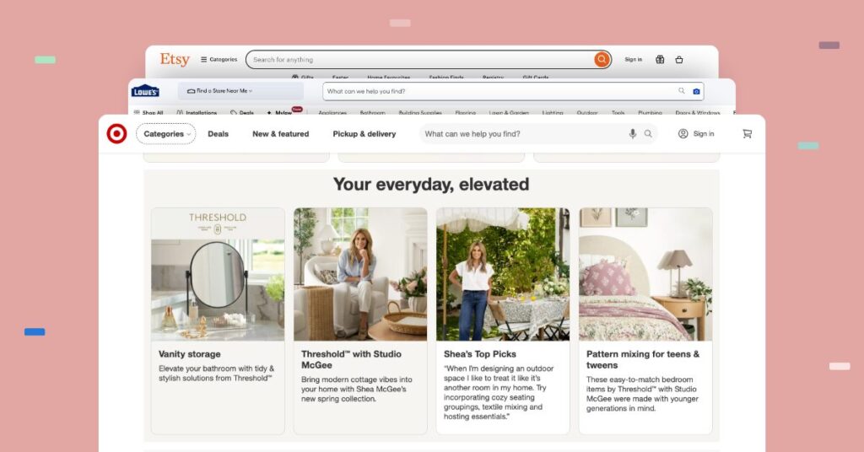The height and width of the screenshot is (452, 864).
Task: Select New & featured in navigation
Action: click(x=280, y=134)
